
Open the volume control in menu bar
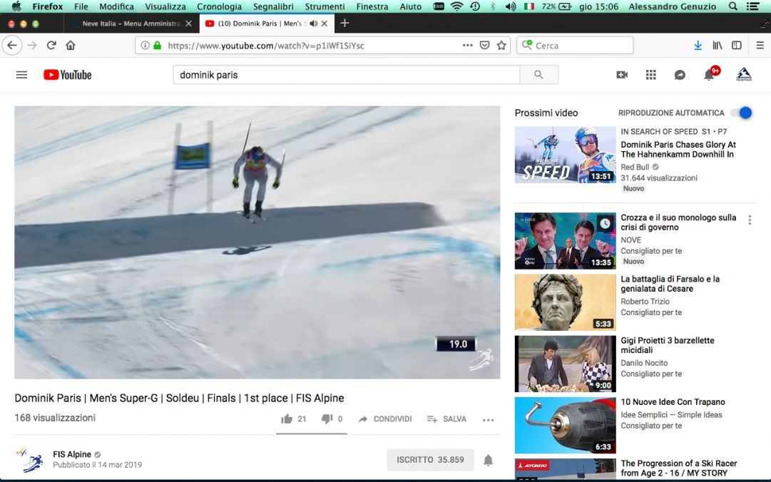pyautogui.click(x=511, y=6)
